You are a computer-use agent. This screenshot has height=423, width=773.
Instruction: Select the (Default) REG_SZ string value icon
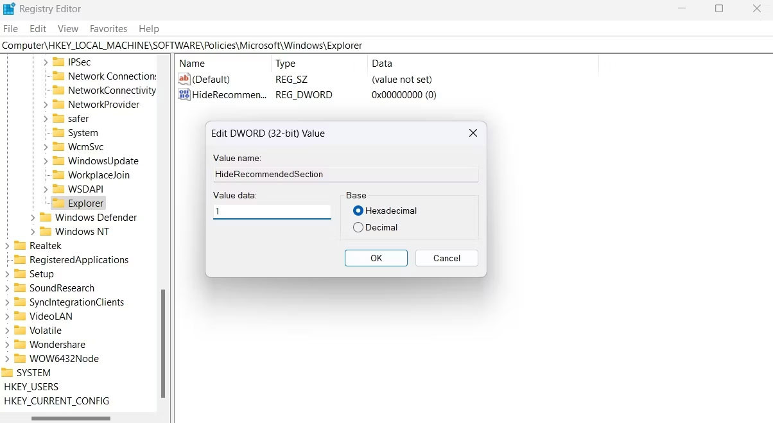click(184, 79)
